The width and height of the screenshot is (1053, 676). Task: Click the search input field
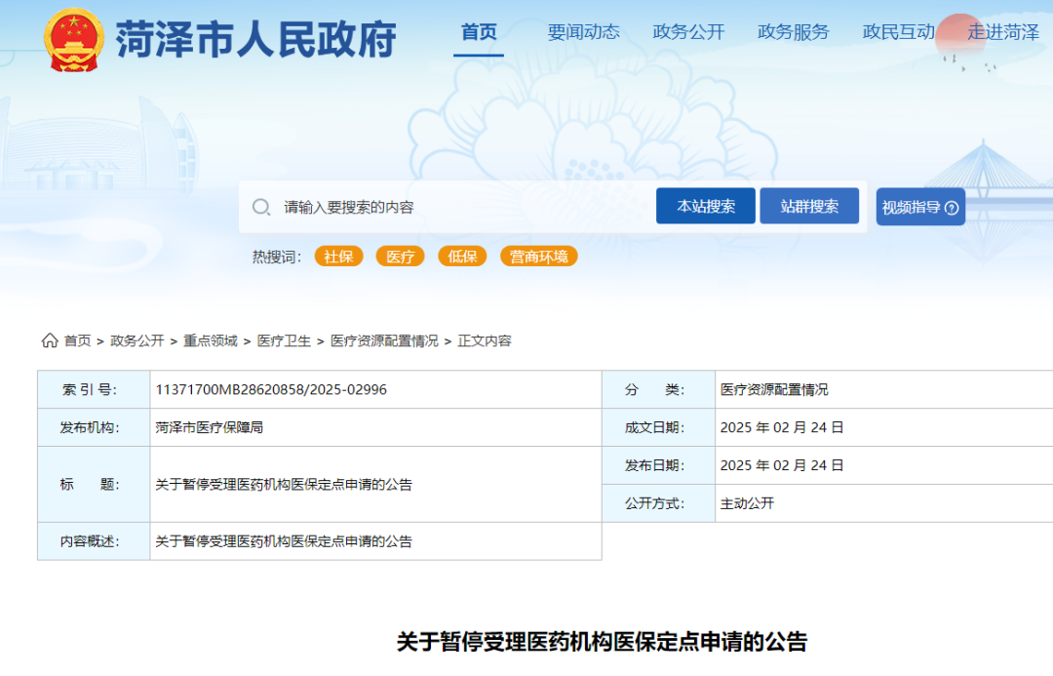coord(458,207)
